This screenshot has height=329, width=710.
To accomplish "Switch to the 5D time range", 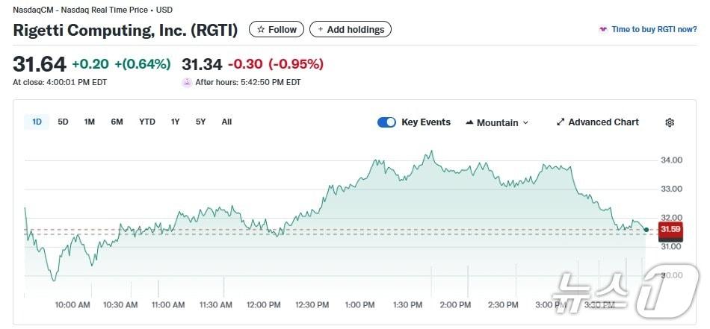I will coord(63,122).
